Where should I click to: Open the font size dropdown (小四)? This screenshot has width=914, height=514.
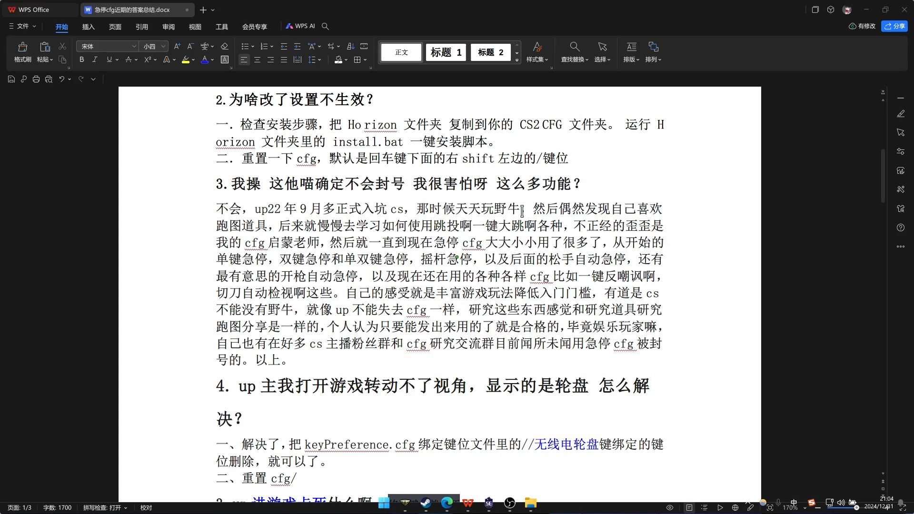(163, 47)
